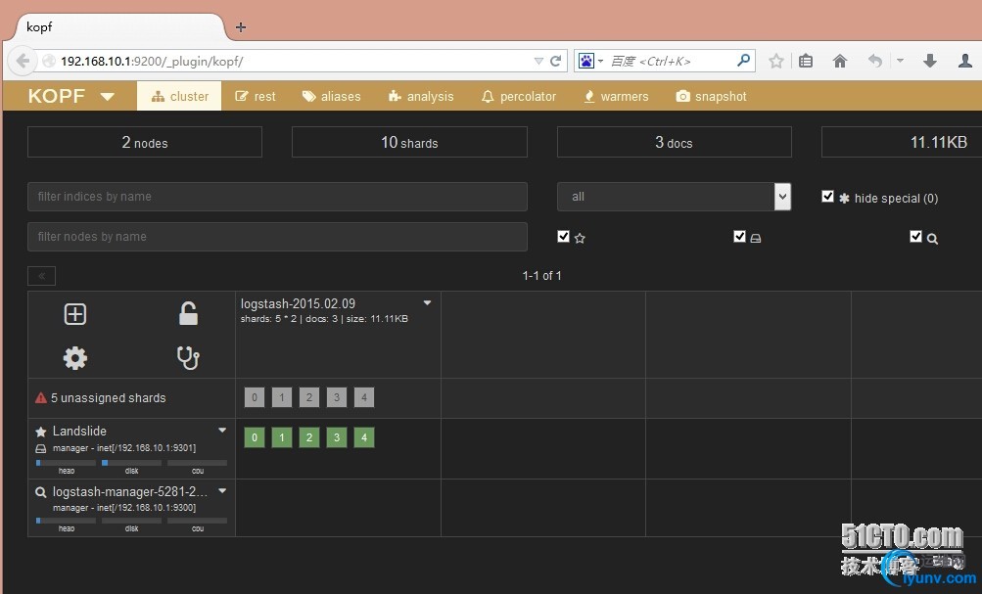Image resolution: width=982 pixels, height=594 pixels.
Task: Click the user profile icon in toolbar
Action: tap(965, 61)
